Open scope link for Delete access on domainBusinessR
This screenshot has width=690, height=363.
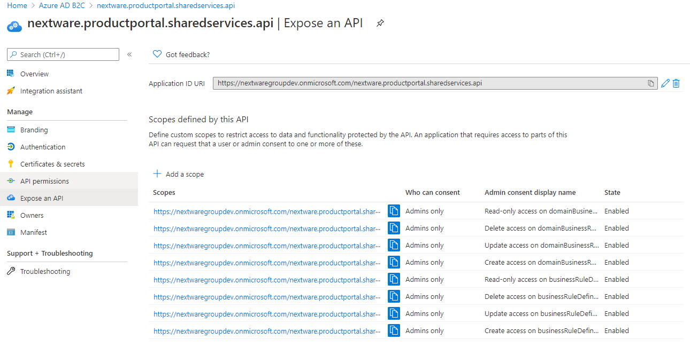tap(267, 228)
